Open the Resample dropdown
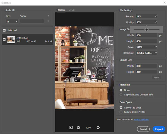The height and width of the screenshot is (134, 167). [146, 53]
